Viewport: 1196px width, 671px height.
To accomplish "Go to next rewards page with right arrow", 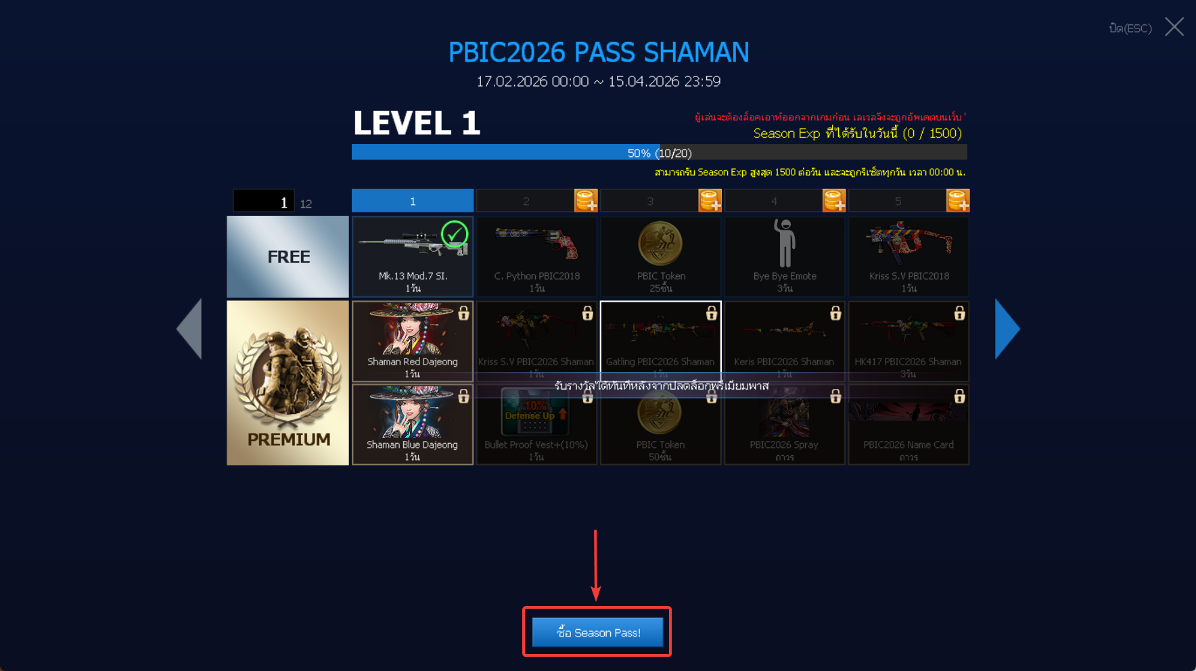I will (x=1007, y=329).
